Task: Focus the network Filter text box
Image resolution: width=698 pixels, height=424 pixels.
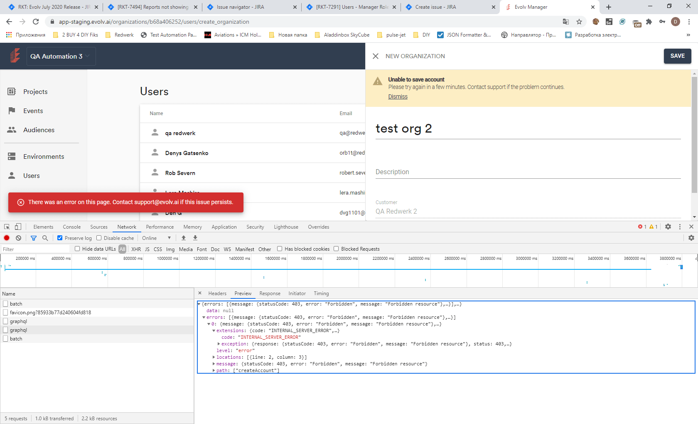Action: click(35, 249)
